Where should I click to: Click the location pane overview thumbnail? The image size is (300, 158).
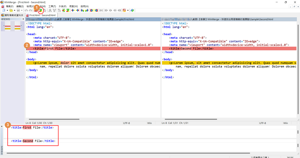tap(12, 26)
